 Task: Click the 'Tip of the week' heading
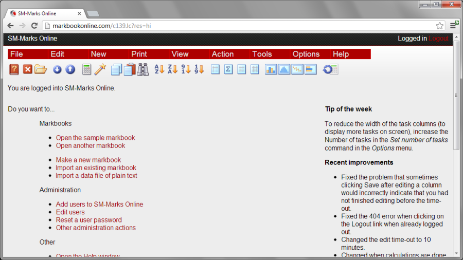point(348,109)
